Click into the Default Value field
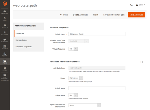The width and height of the screenshot is (150, 110). point(97,88)
